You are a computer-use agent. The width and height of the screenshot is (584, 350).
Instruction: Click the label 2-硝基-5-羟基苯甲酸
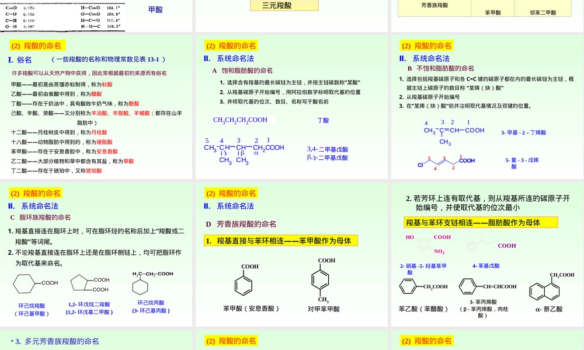click(x=423, y=269)
